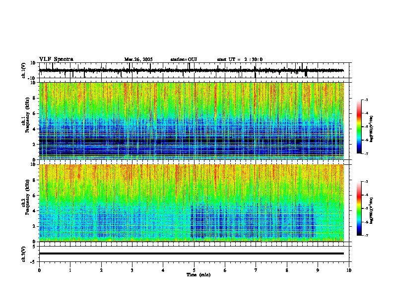Click the ch.1 "Frequency (kHz)" axis label
Screen dimensions: 393x303
click(27, 115)
